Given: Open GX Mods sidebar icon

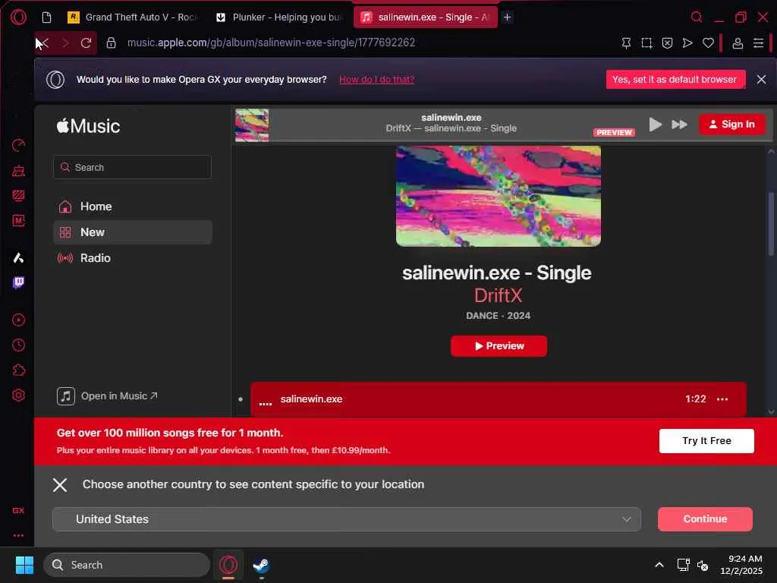Looking at the screenshot, I should pyautogui.click(x=18, y=196).
